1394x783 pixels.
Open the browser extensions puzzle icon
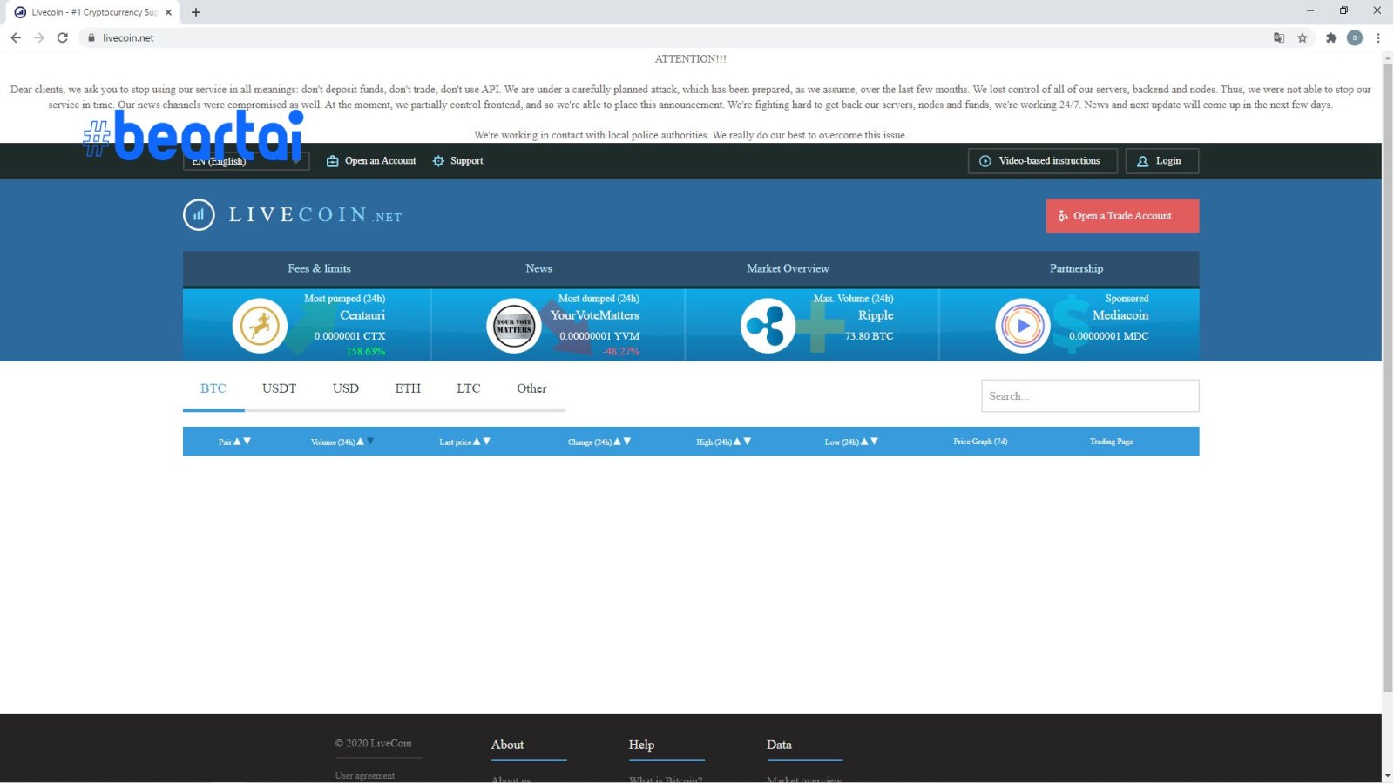point(1330,37)
